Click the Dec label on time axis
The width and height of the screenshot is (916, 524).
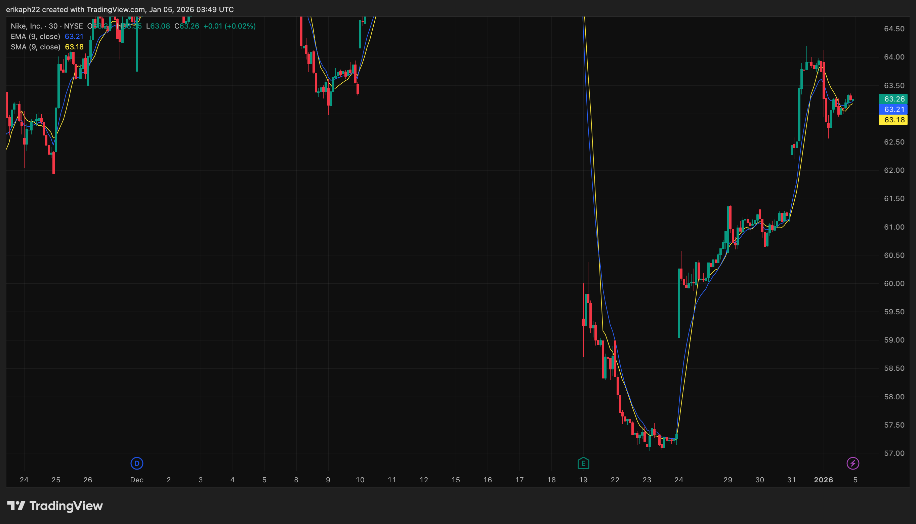pyautogui.click(x=137, y=480)
